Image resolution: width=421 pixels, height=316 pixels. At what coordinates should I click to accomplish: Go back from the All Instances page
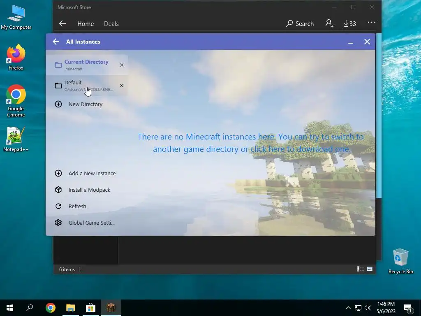coord(56,42)
